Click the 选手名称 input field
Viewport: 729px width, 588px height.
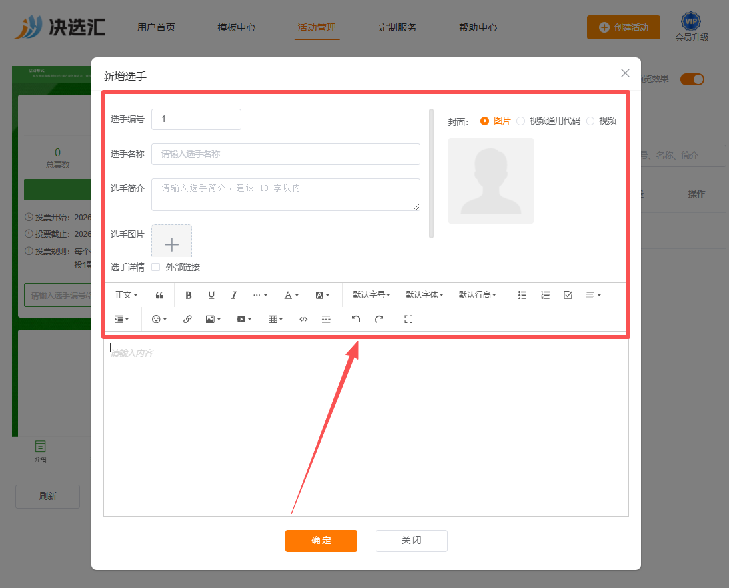[285, 154]
